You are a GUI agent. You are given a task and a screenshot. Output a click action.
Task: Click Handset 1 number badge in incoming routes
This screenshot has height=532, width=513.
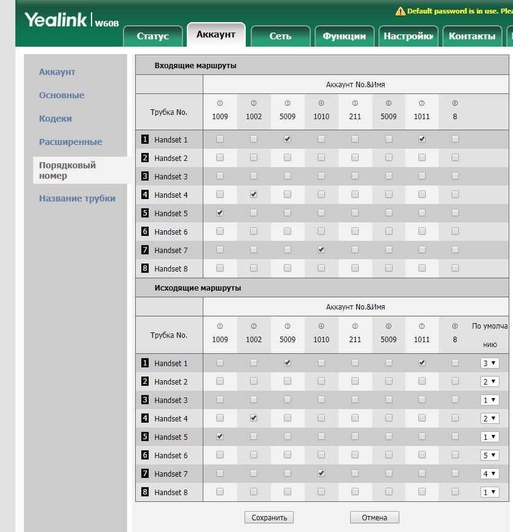(145, 140)
